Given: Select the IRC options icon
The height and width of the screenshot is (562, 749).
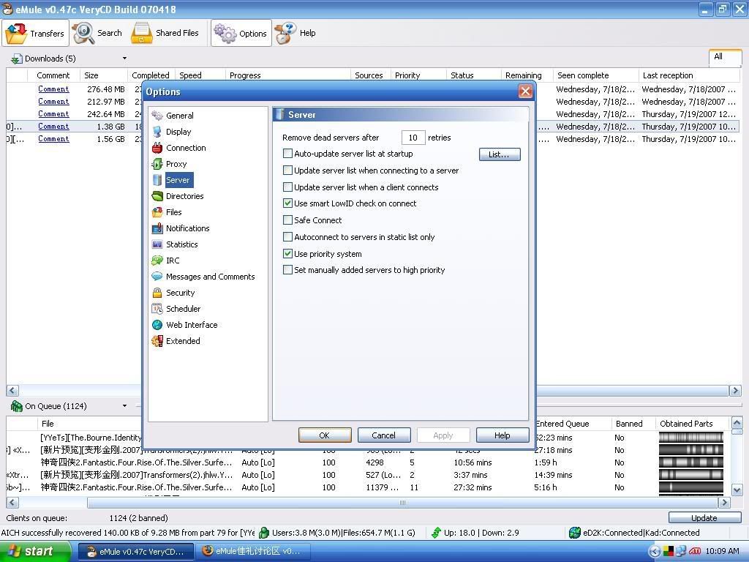Looking at the screenshot, I should tap(157, 261).
